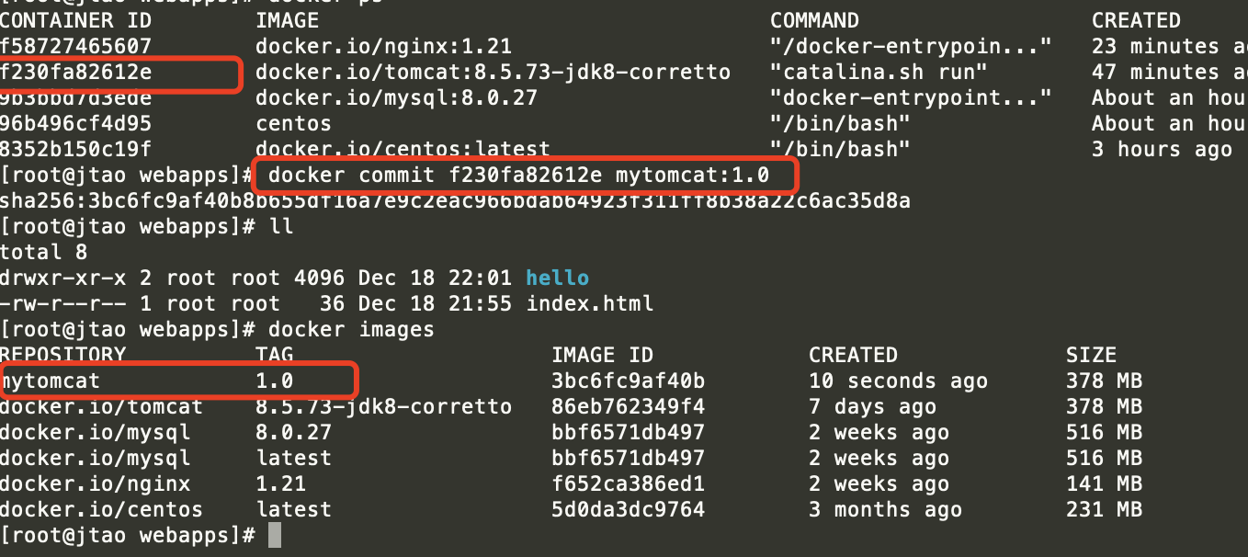Click the docker.io/mysql:8.0.27 container image

pos(396,98)
